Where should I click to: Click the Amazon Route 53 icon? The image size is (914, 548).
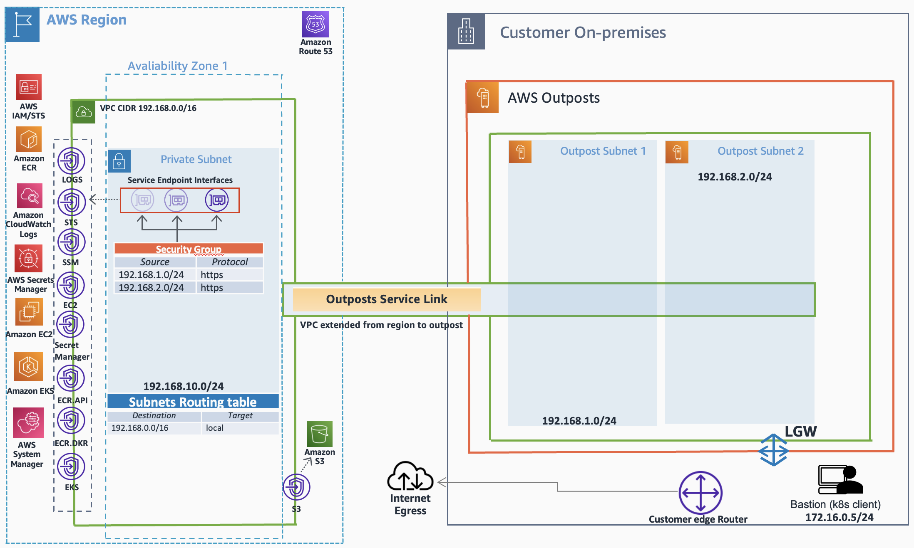click(x=315, y=25)
